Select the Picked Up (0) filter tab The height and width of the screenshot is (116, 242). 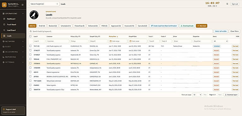pyautogui.click(x=79, y=26)
